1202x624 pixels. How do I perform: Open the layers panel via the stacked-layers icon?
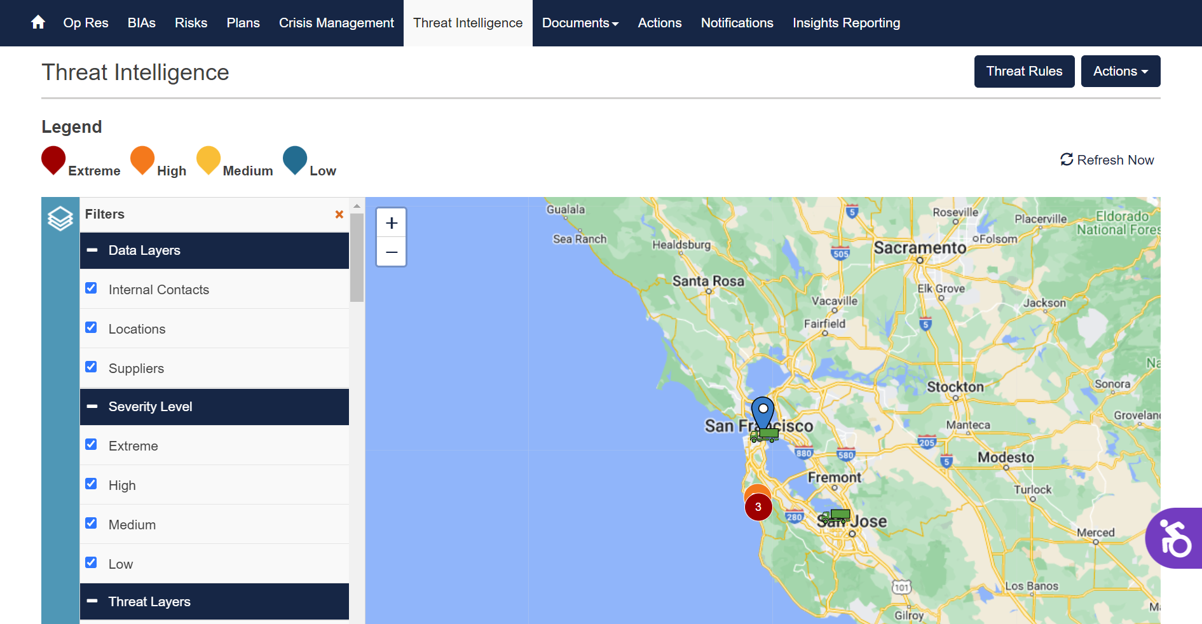click(x=60, y=218)
